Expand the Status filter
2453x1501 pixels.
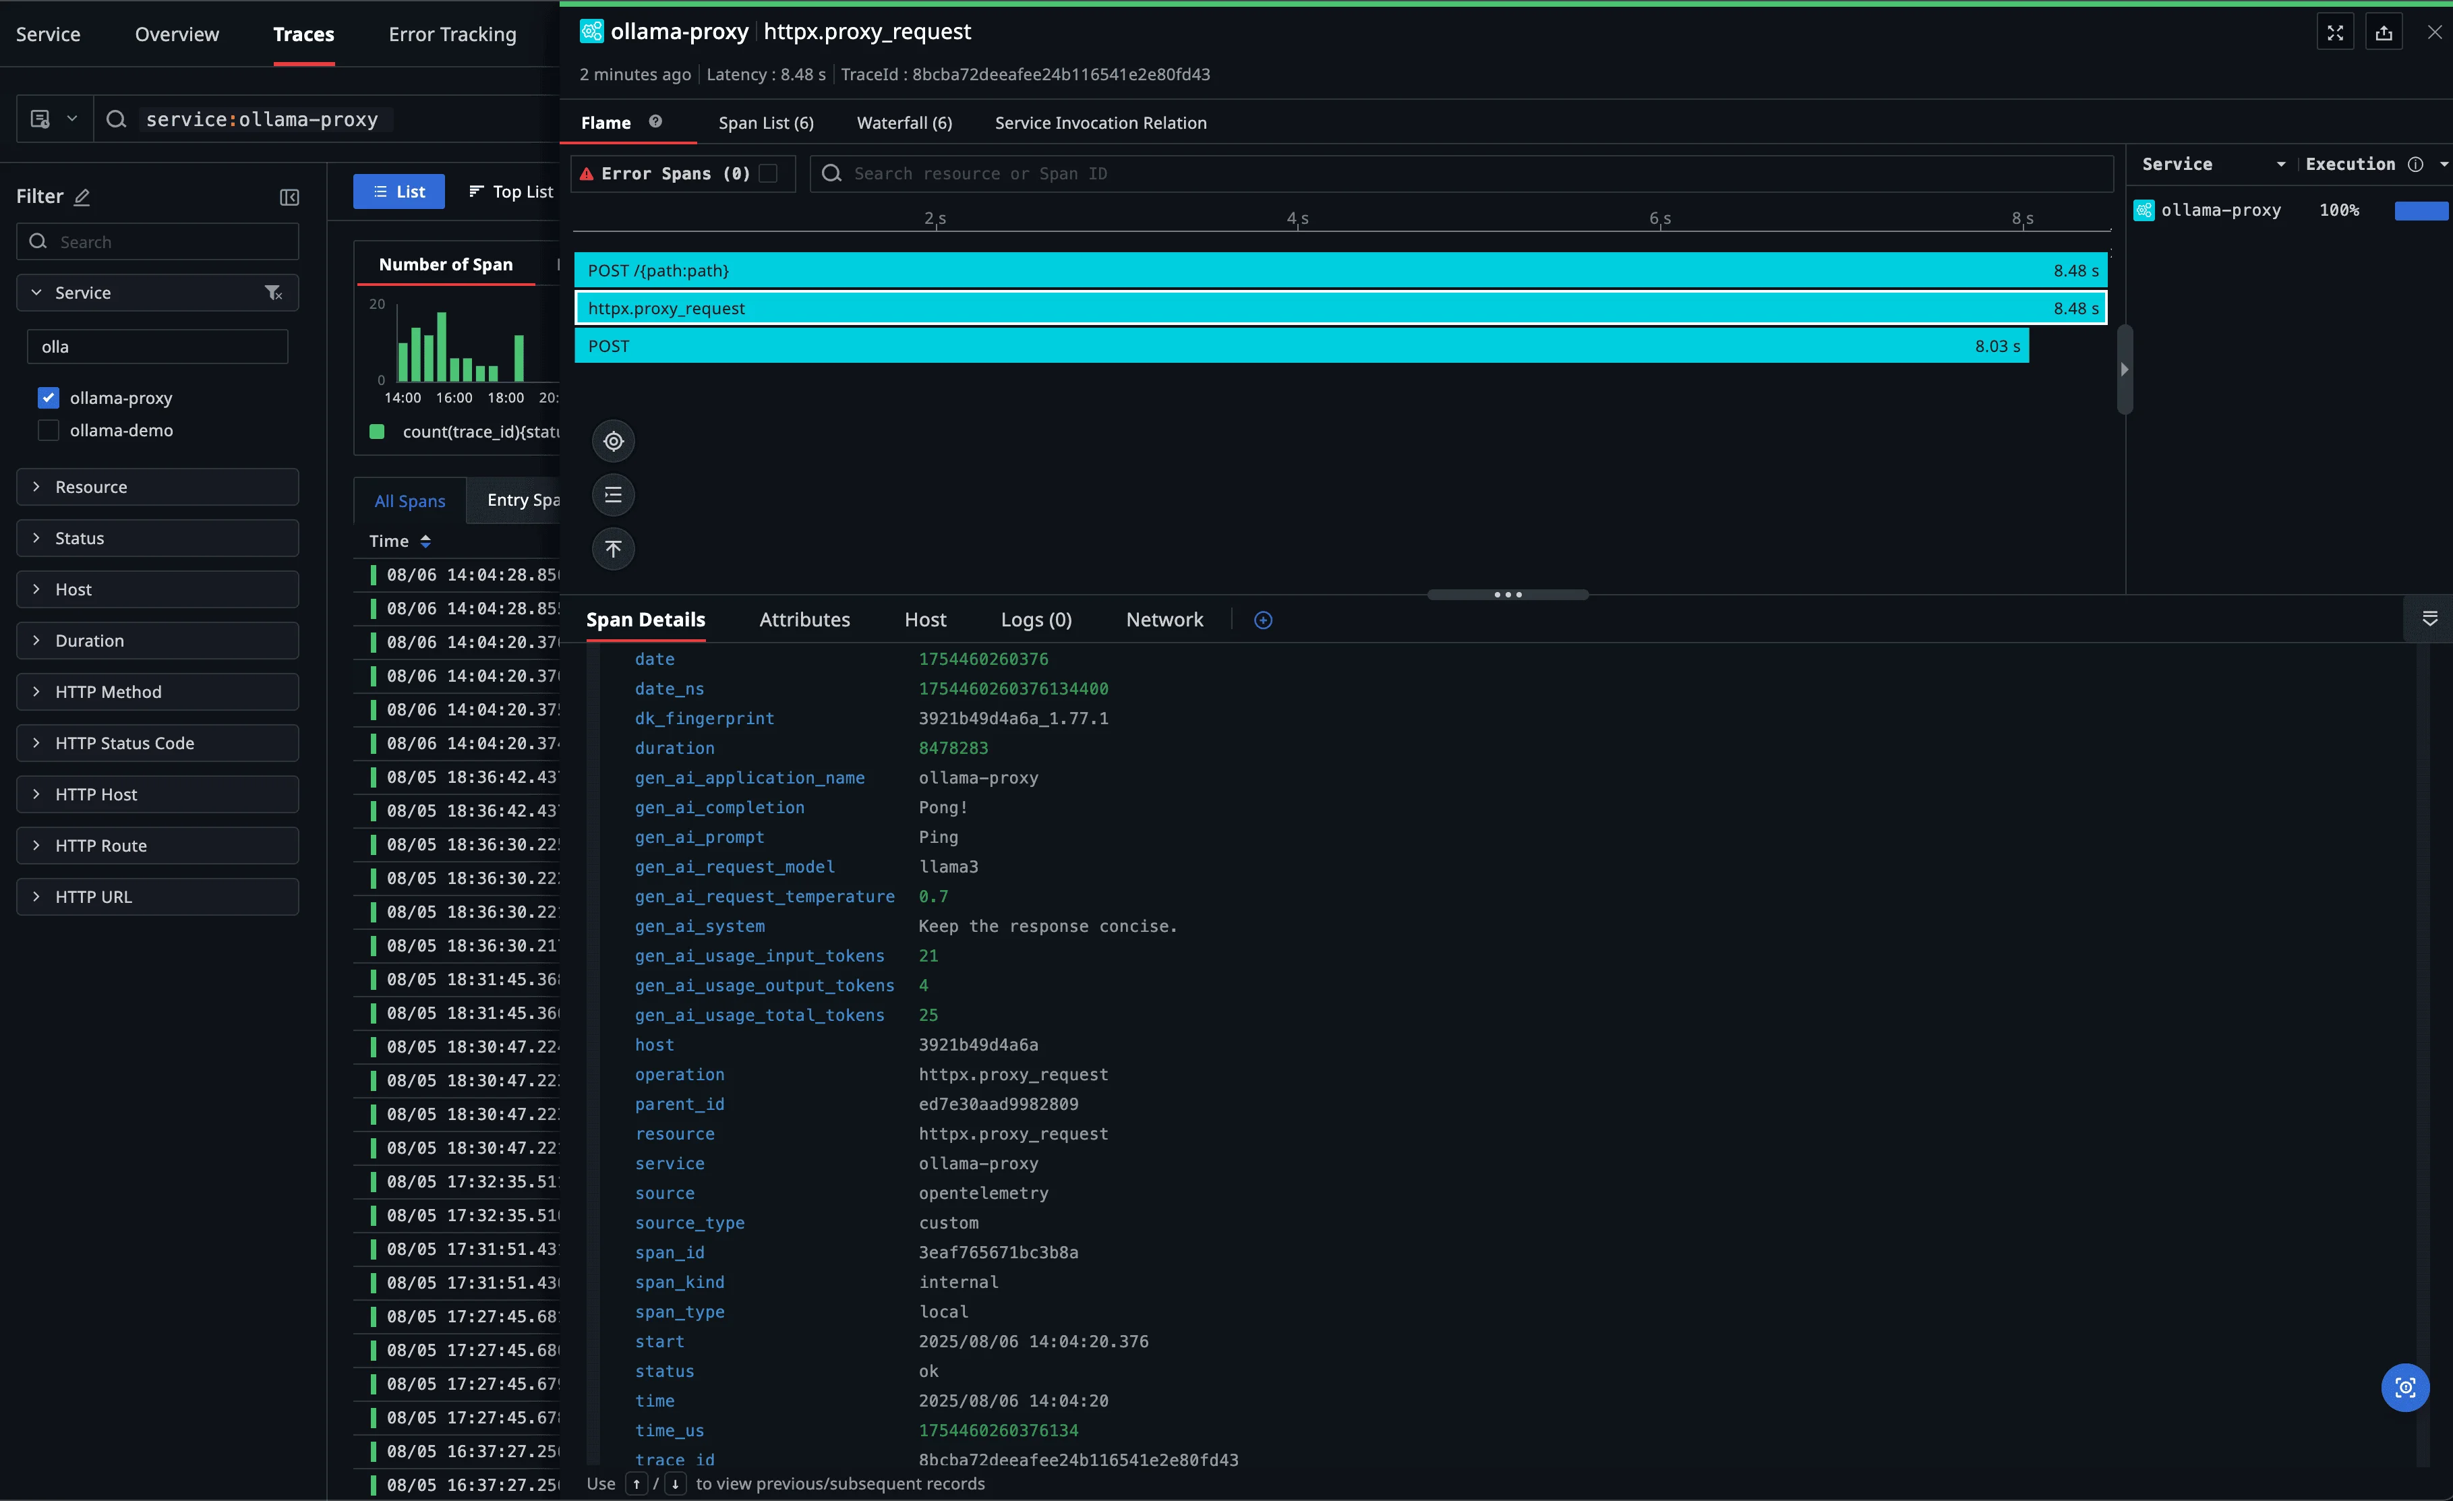pyautogui.click(x=157, y=539)
